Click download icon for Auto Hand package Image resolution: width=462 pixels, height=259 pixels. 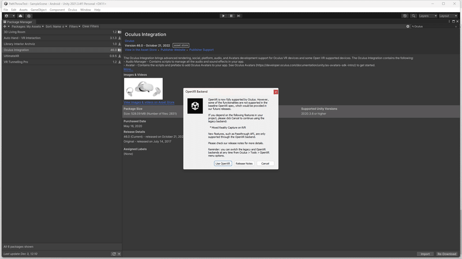[120, 38]
